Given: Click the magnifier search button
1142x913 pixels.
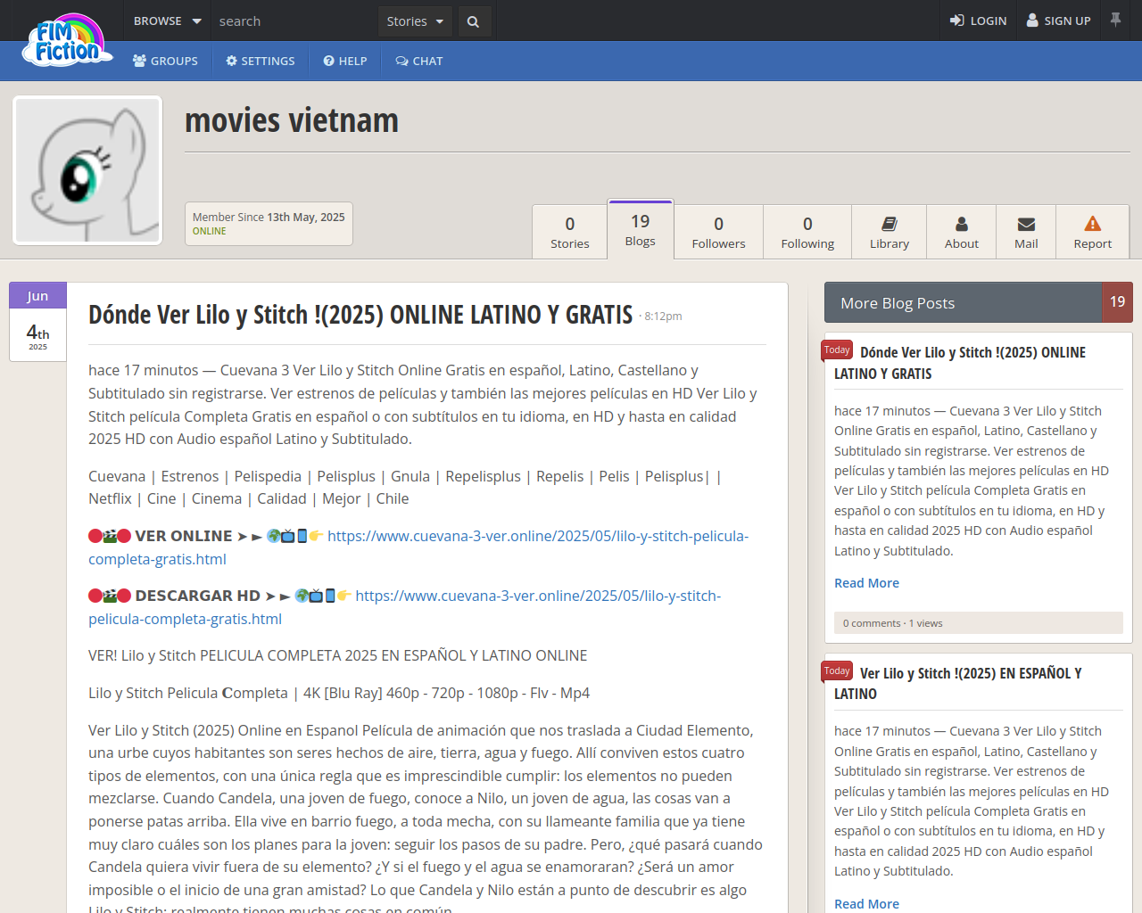Looking at the screenshot, I should coord(474,21).
